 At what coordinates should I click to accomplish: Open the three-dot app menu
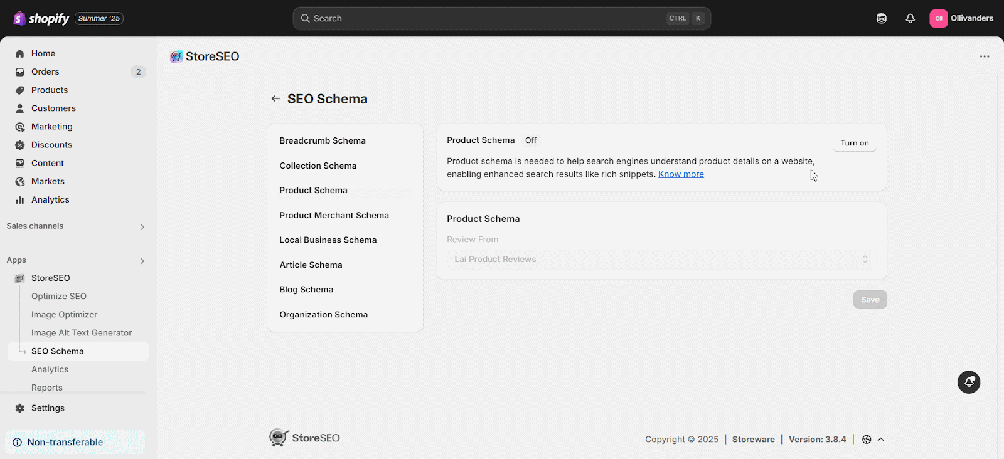coord(985,56)
